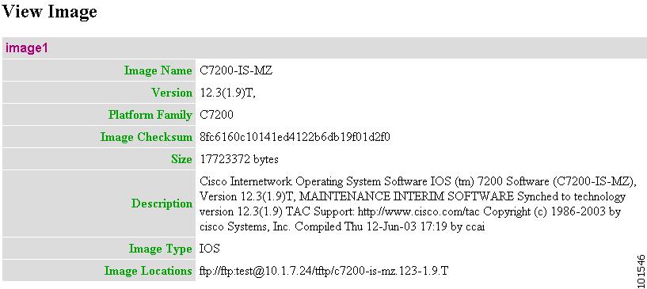Click the 'View Image' page heading
The width and height of the screenshot is (647, 289).
coord(50,11)
